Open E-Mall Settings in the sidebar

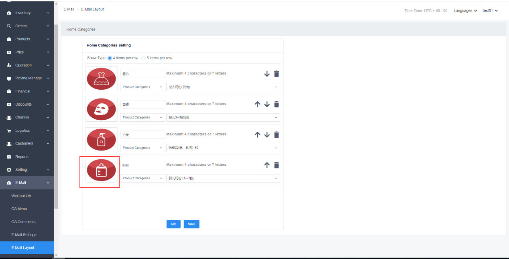click(24, 235)
